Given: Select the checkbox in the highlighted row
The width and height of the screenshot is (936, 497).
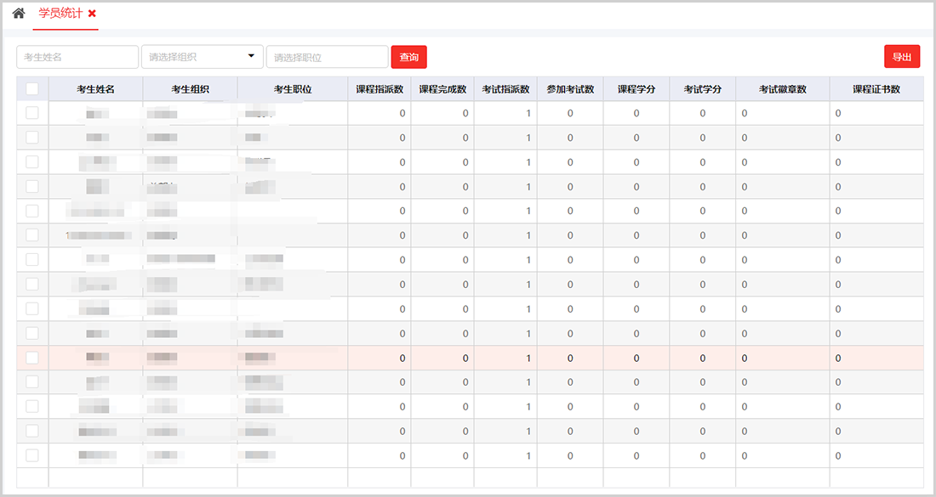Looking at the screenshot, I should pyautogui.click(x=32, y=358).
